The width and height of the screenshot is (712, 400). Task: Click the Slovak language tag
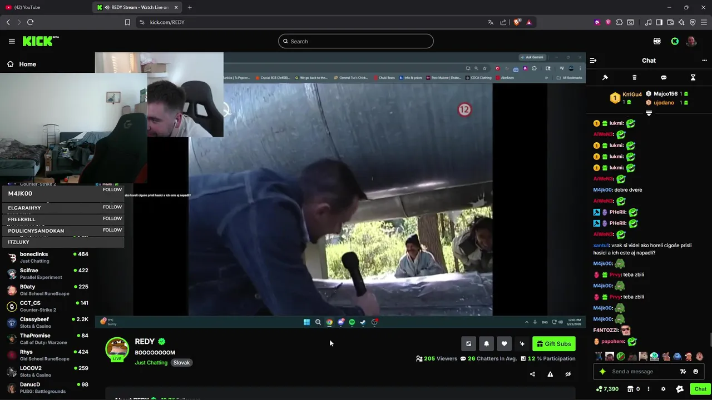(181, 363)
